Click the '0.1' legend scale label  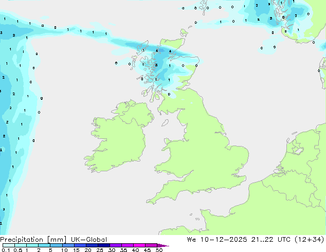pyautogui.click(x=6, y=250)
